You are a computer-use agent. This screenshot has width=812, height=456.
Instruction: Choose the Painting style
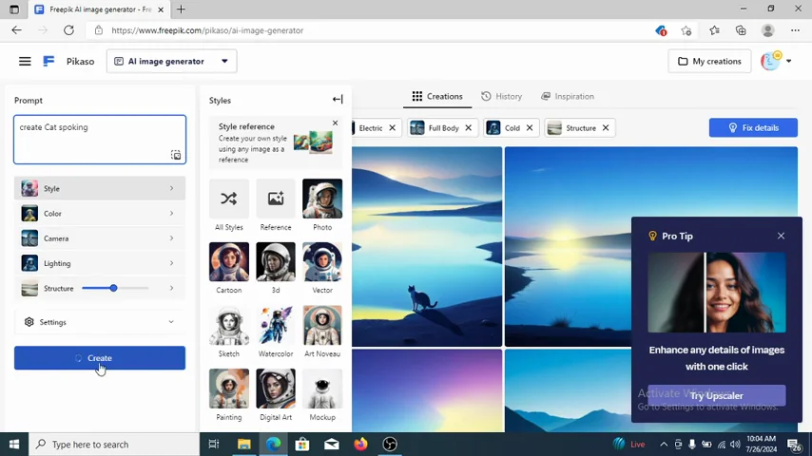tap(229, 389)
